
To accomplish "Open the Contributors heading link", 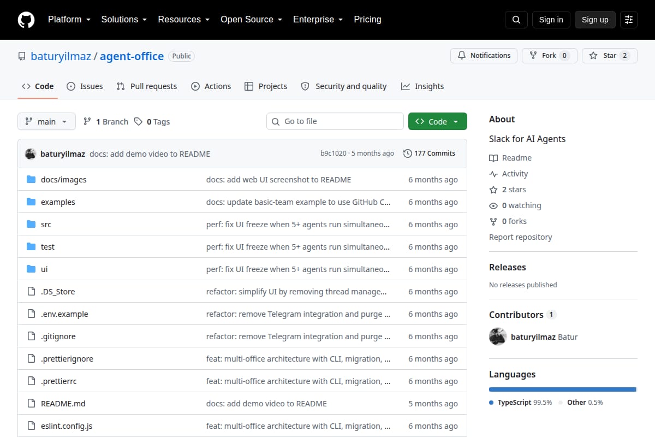I will (522, 315).
